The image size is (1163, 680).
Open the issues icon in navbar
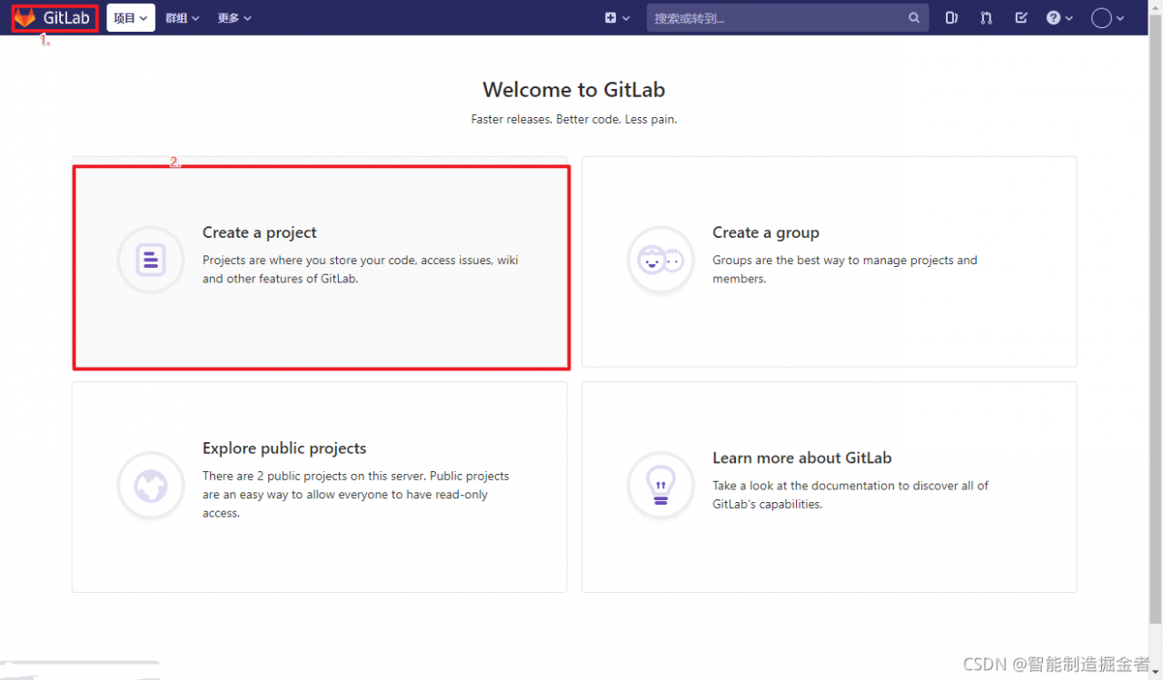point(951,17)
